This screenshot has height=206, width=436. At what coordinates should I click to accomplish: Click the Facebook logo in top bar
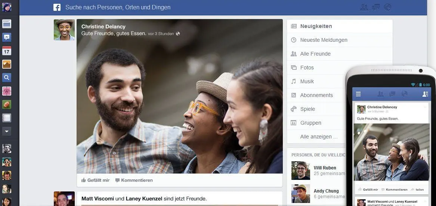(57, 7)
